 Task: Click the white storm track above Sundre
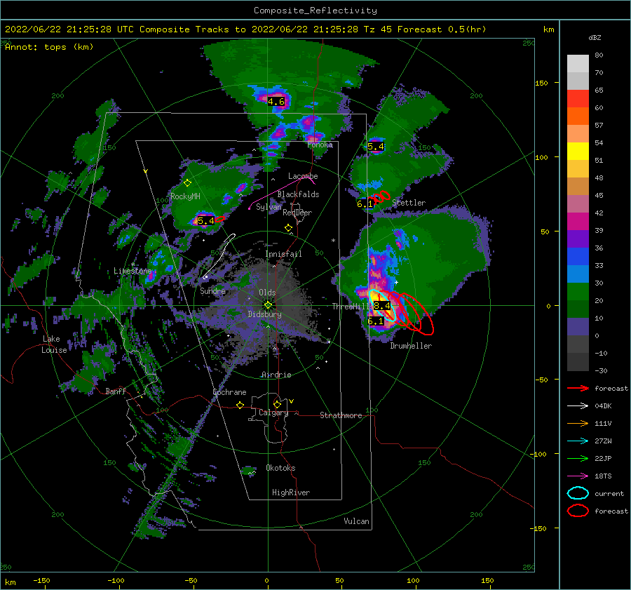tap(219, 256)
